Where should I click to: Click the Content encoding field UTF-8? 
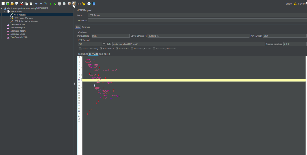point(295,44)
